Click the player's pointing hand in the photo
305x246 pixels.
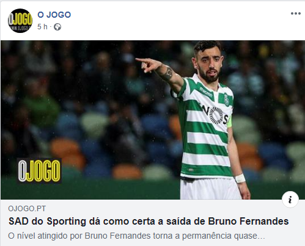(x=149, y=65)
